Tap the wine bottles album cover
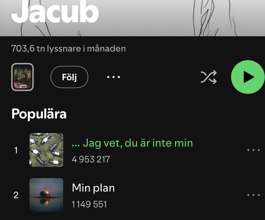The width and height of the screenshot is (265, 220). pyautogui.click(x=46, y=150)
